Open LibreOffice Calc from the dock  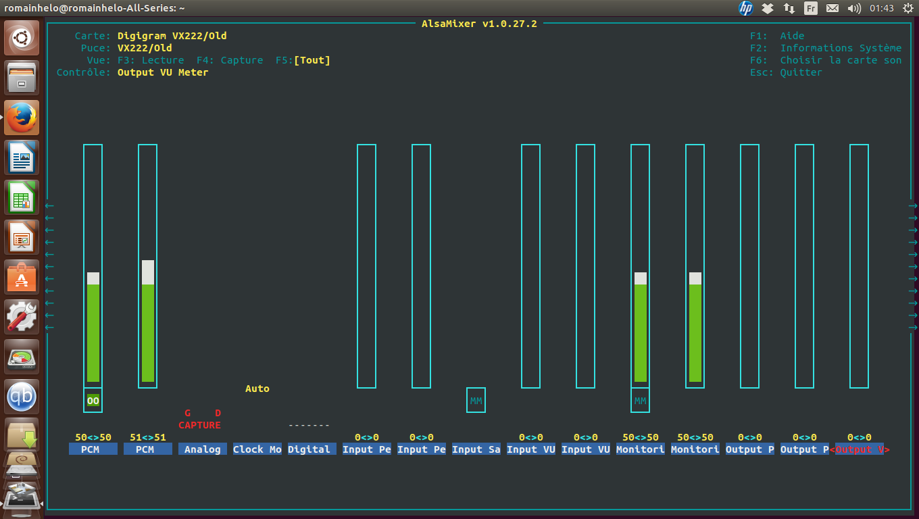[x=22, y=197]
